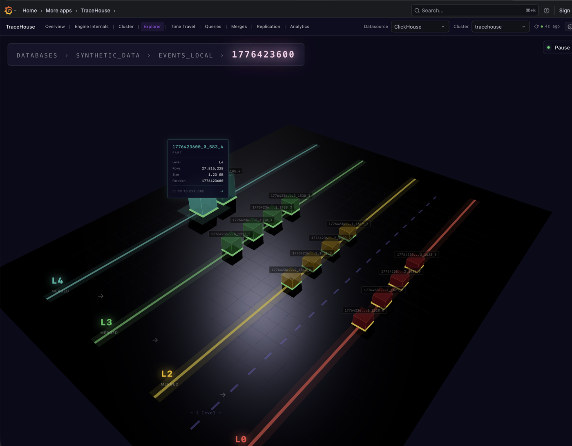Screen dimensions: 572x446
Task: Open the Cluster tab
Action: pyautogui.click(x=126, y=27)
